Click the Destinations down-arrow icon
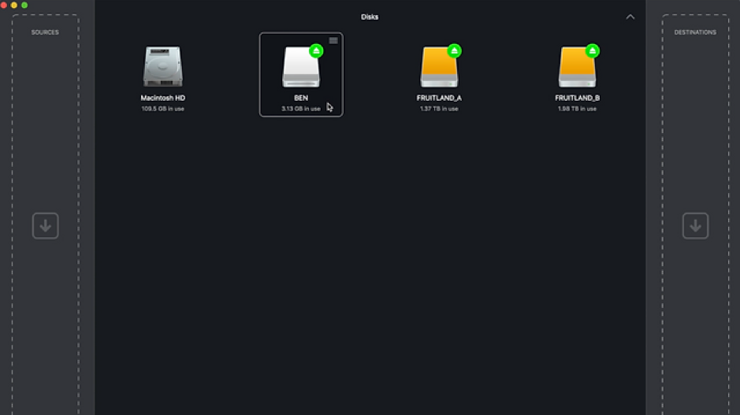 click(694, 226)
